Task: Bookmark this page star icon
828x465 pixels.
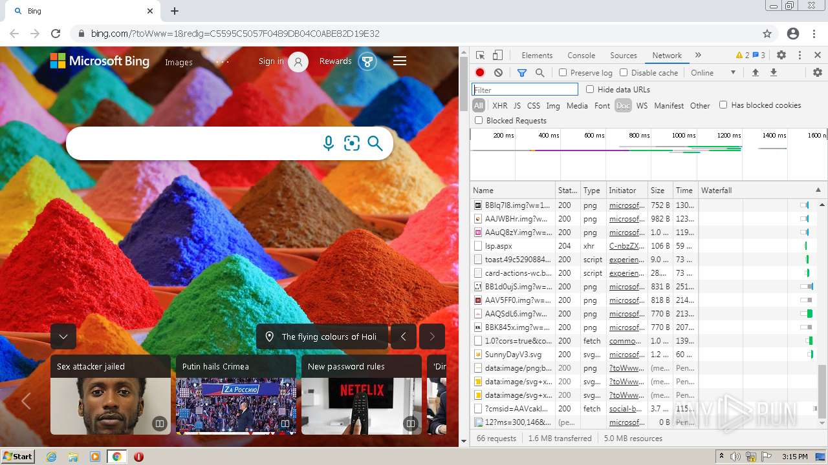Action: tap(767, 34)
